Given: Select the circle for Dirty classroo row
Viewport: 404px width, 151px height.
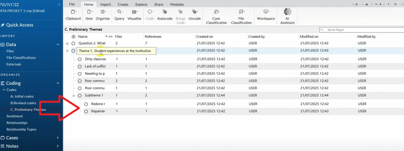Looking at the screenshot, I should pos(80,59).
